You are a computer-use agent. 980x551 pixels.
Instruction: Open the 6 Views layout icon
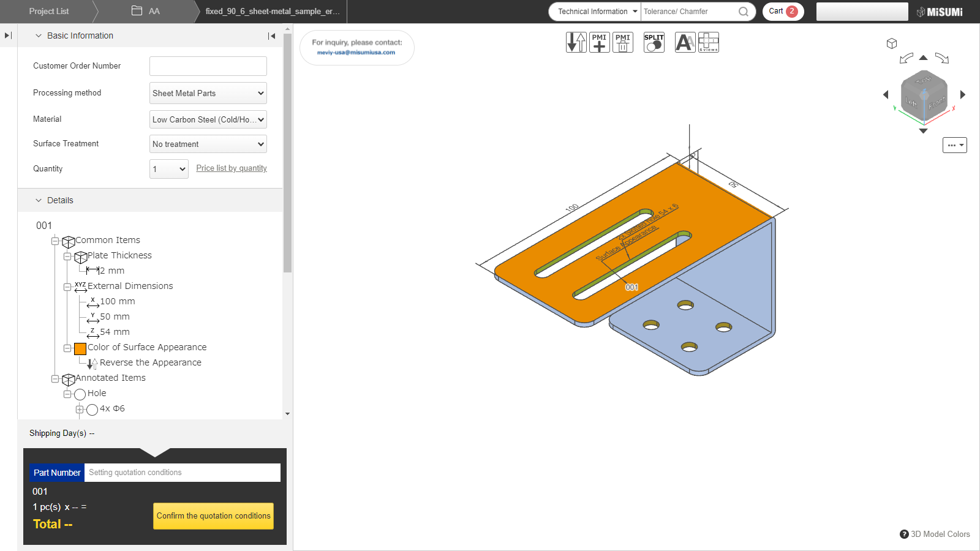708,42
